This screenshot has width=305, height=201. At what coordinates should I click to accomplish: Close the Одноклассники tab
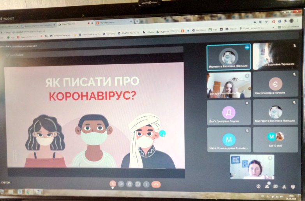coord(131,21)
